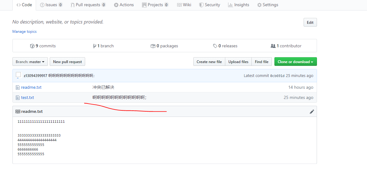The height and width of the screenshot is (175, 367).
Task: Click the 25 minutes ago timestamp for test.txt
Action: (298, 97)
